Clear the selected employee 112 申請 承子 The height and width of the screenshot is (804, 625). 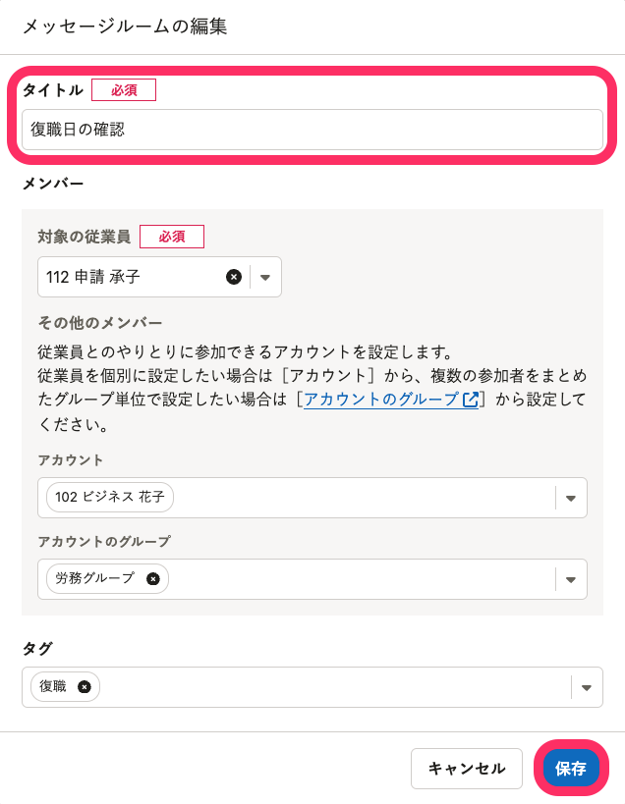click(234, 277)
